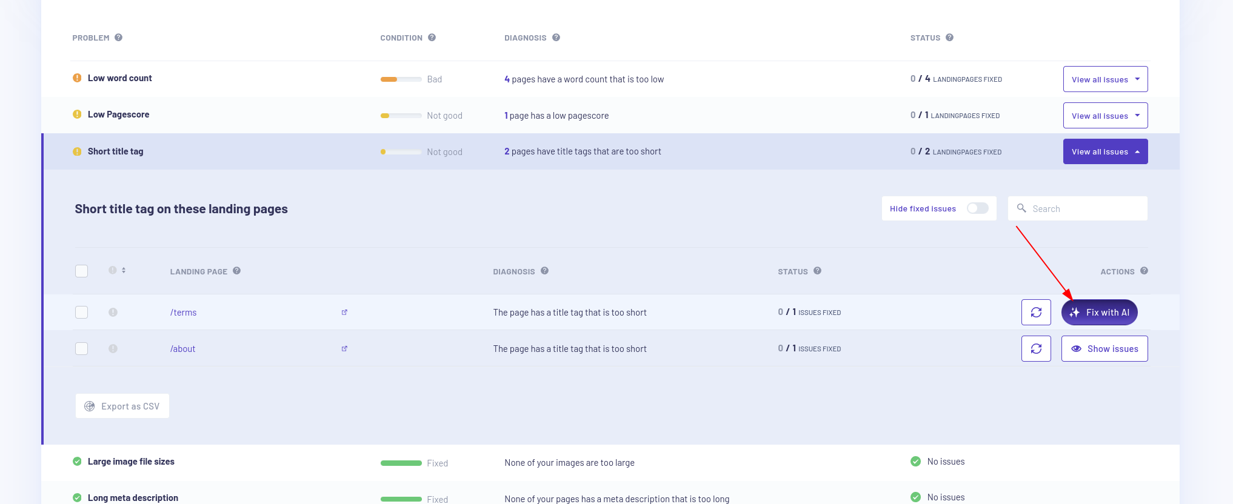Click the search magnifier icon
Viewport: 1233px width, 504px height.
click(x=1021, y=208)
